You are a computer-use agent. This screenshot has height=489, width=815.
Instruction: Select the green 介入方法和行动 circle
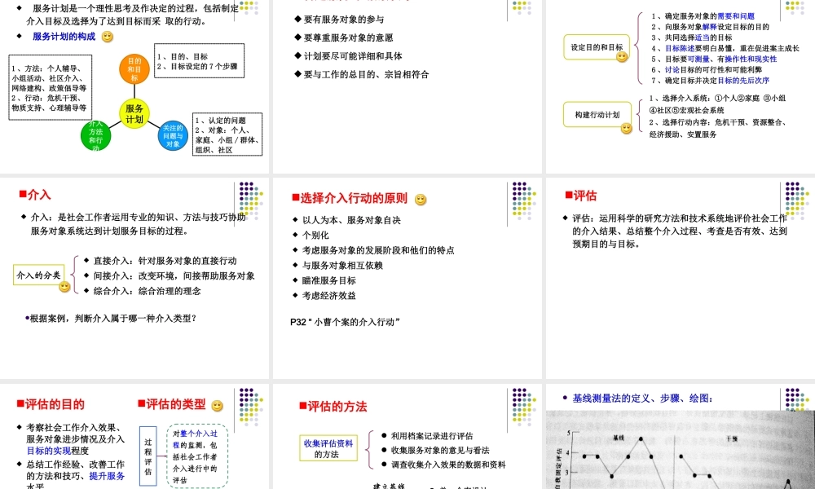[x=97, y=136]
